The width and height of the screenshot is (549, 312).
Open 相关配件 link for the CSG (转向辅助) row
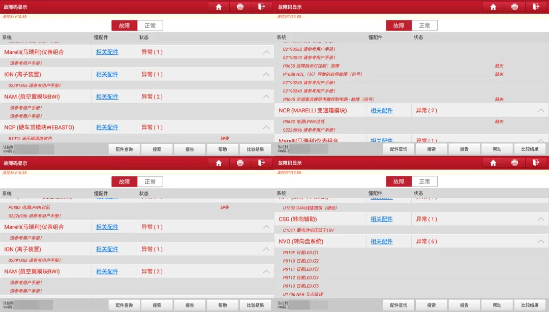382,219
